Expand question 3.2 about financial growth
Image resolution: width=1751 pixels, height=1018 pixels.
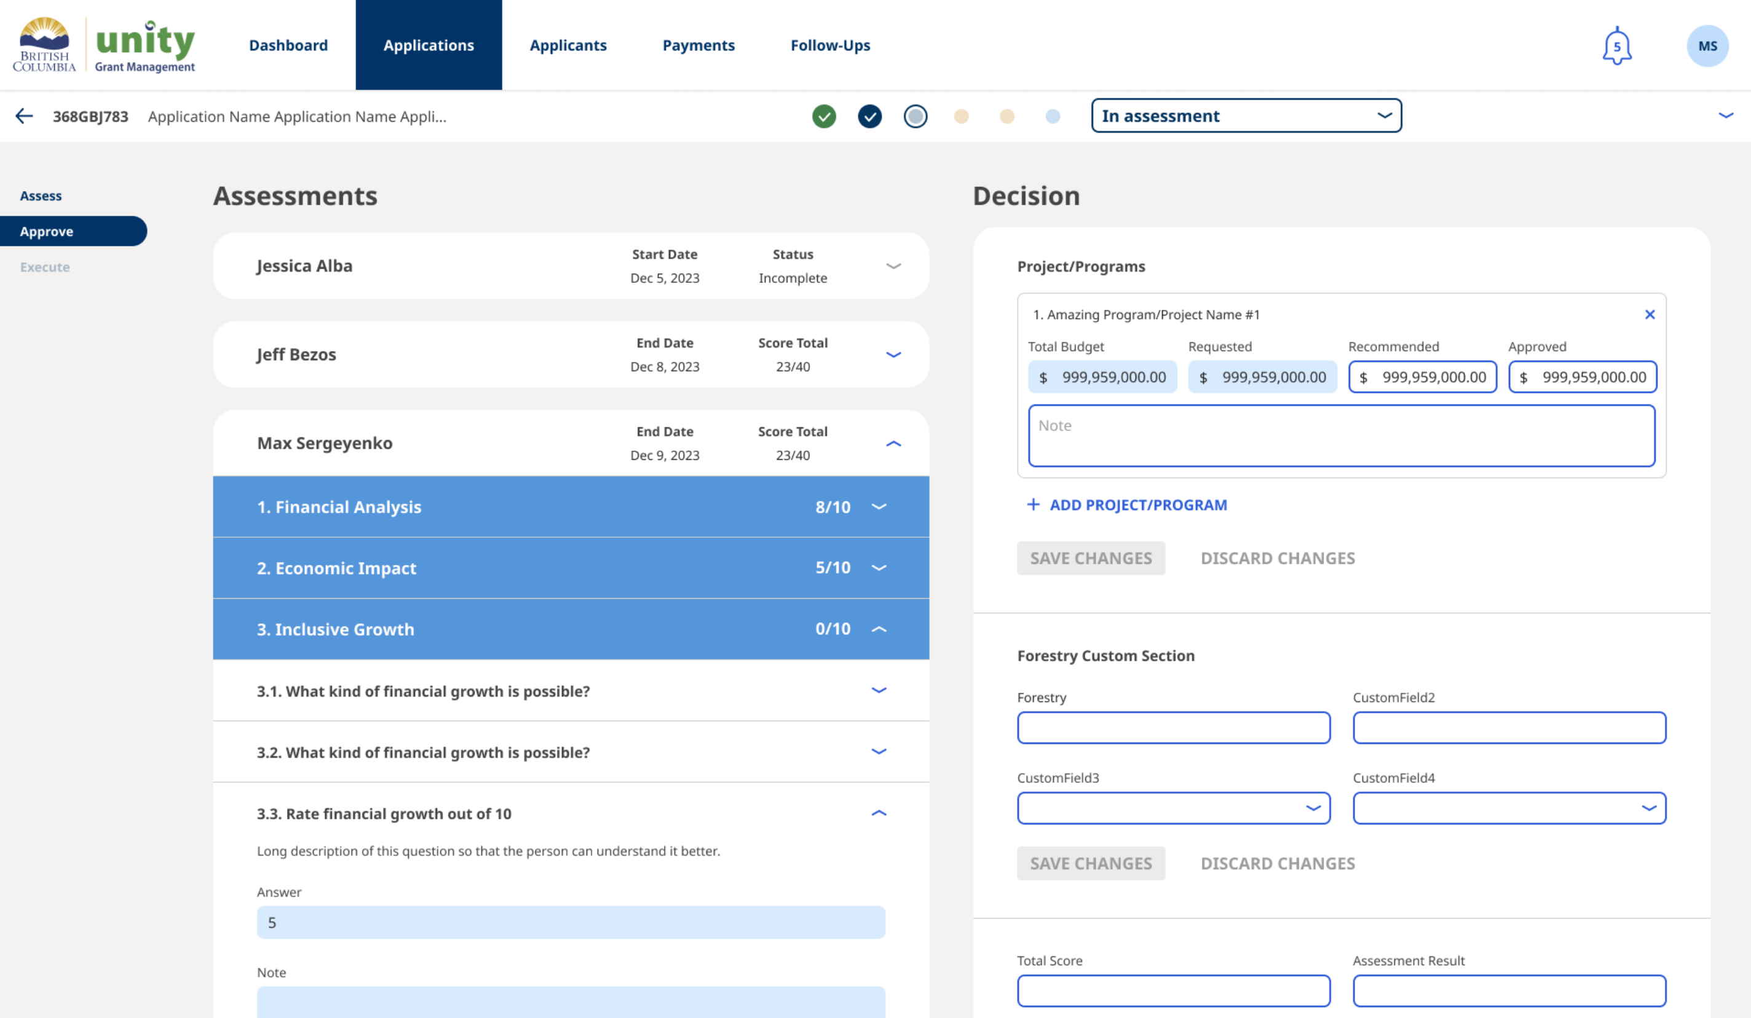(x=879, y=751)
